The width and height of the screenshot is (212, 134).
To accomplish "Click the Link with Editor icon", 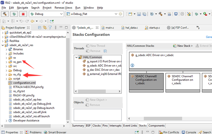I will (x=45, y=28).
